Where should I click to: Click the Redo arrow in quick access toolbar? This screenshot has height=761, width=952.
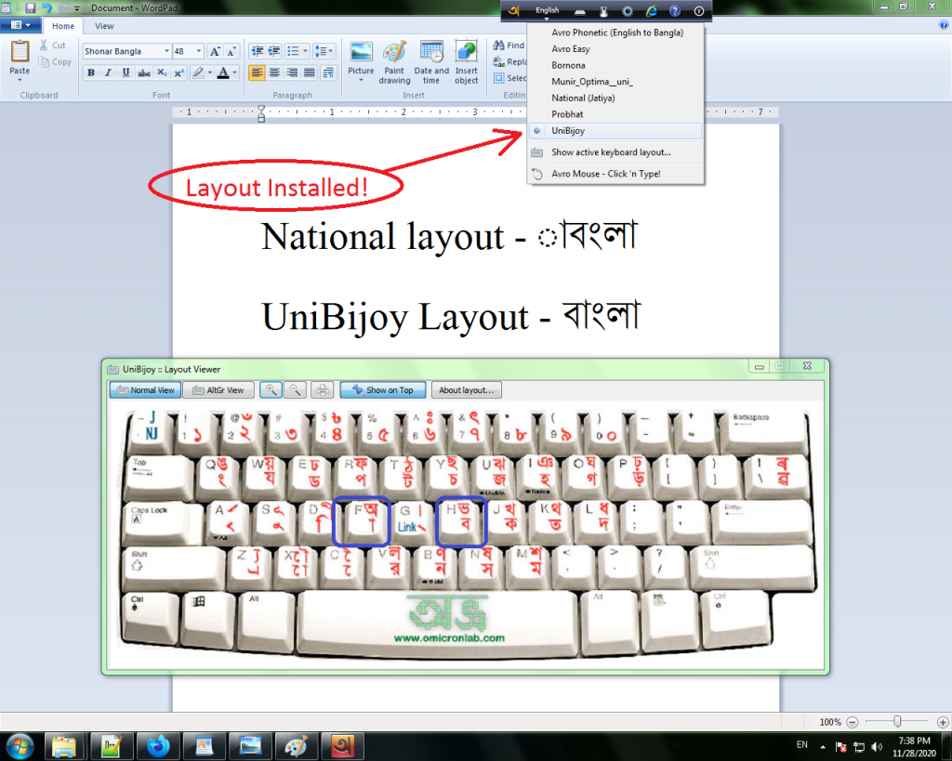pos(62,7)
